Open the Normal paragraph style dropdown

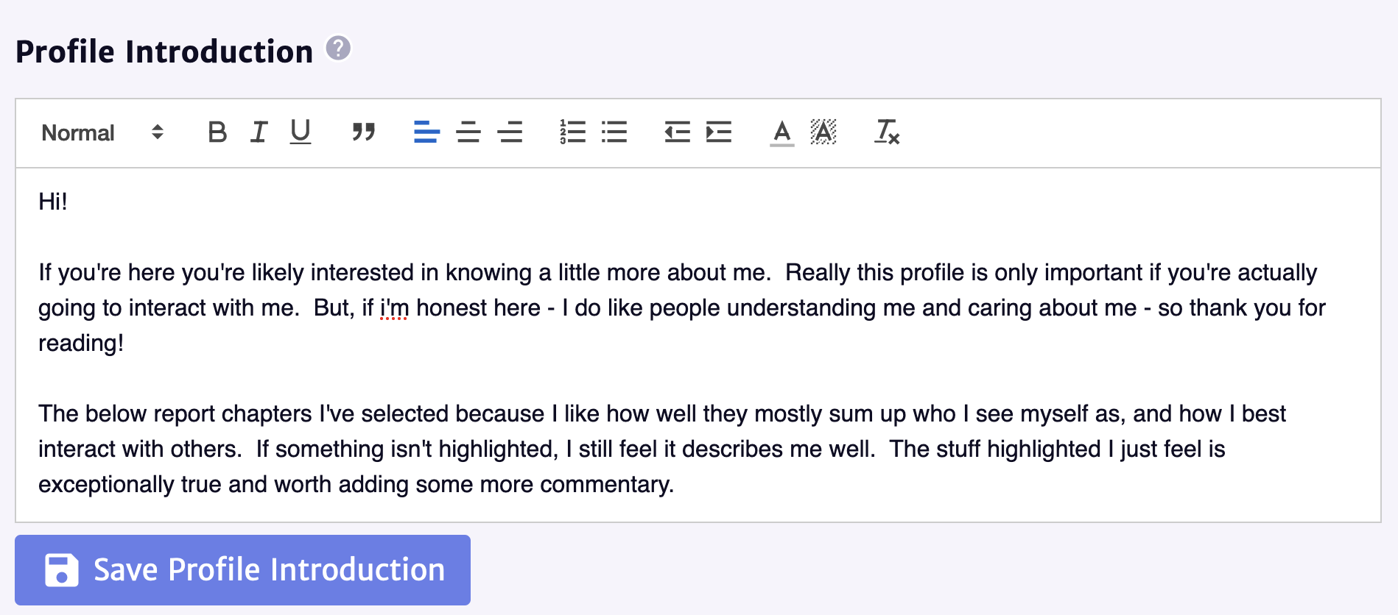click(102, 132)
